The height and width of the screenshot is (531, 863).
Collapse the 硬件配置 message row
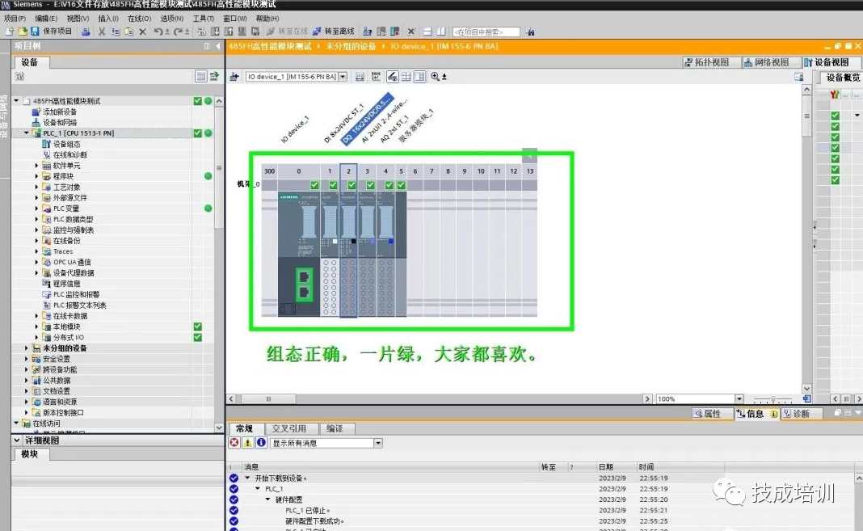[x=267, y=499]
